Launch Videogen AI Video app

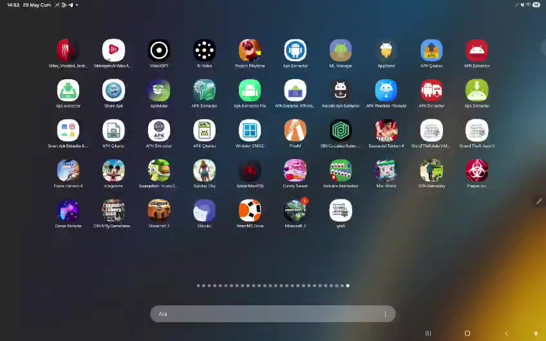[x=113, y=51]
